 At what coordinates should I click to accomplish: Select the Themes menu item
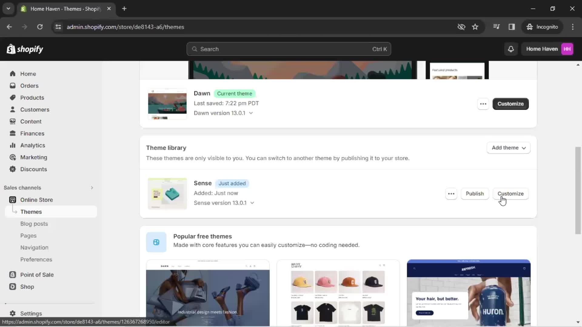(31, 212)
